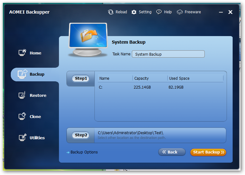
Task: Open Setting from the top bar
Action: point(145,12)
